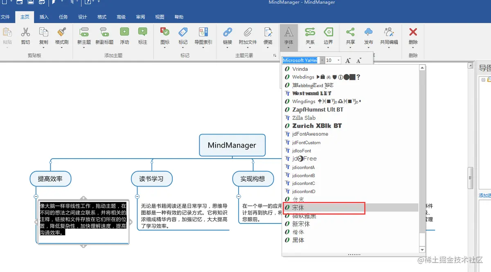
Task: Click the canvas vertical scrollbar up arrow
Action: [471, 65]
